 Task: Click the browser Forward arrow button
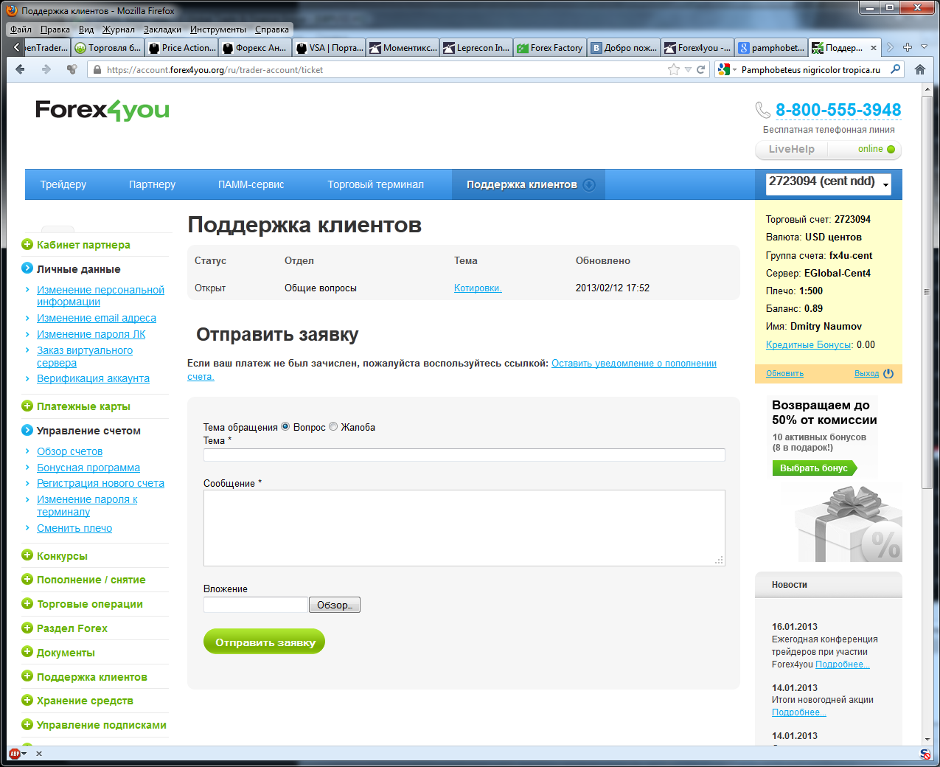click(x=46, y=69)
